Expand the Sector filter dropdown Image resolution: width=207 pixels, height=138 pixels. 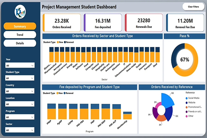coord(20,130)
